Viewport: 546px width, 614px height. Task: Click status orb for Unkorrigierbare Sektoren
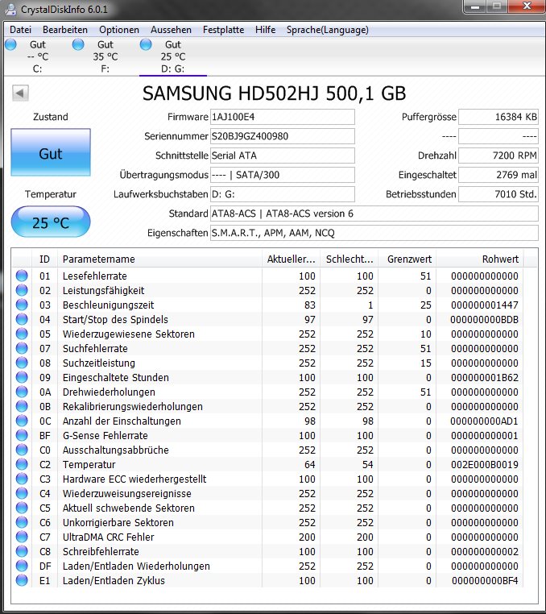click(22, 522)
